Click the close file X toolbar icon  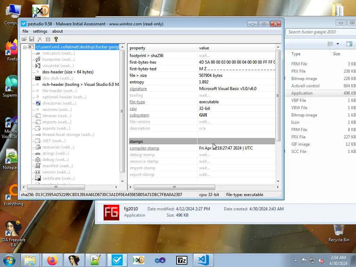click(x=40, y=39)
